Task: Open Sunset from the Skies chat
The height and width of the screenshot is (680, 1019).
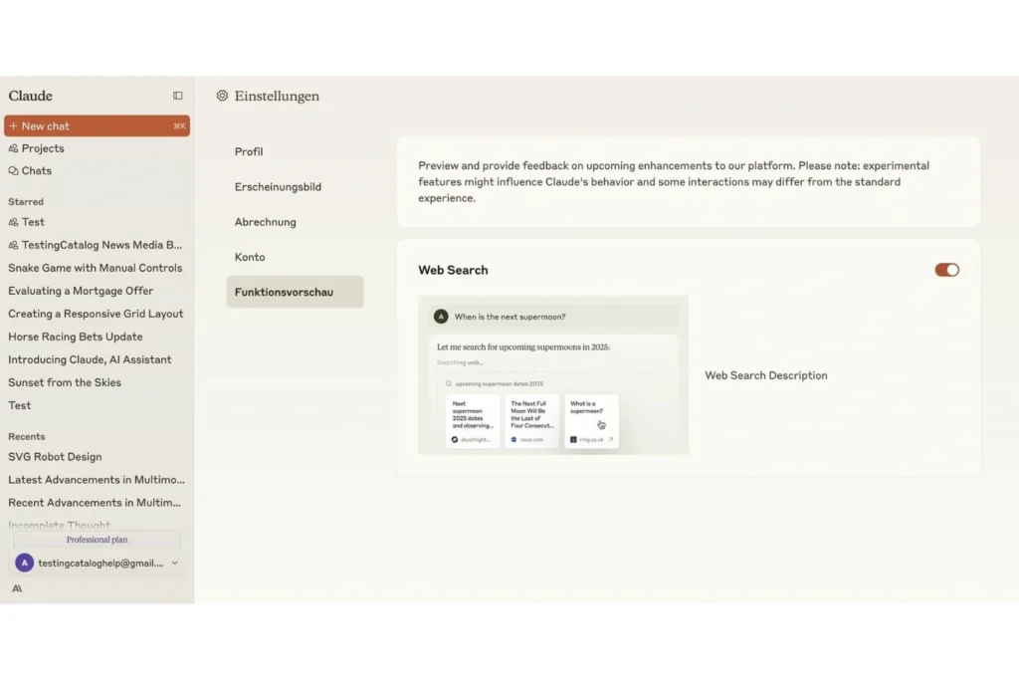Action: tap(65, 382)
